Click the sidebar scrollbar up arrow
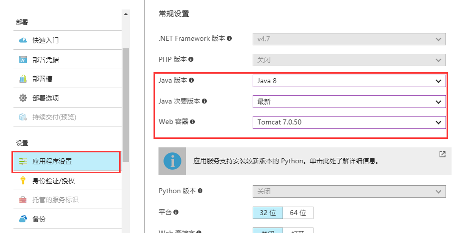 coord(126,14)
